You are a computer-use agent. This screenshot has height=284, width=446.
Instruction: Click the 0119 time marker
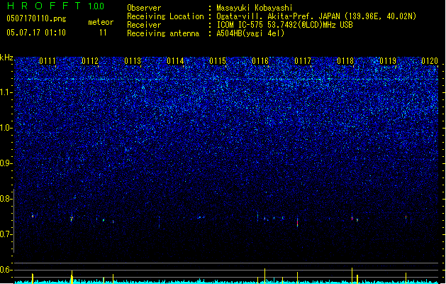coord(388,61)
